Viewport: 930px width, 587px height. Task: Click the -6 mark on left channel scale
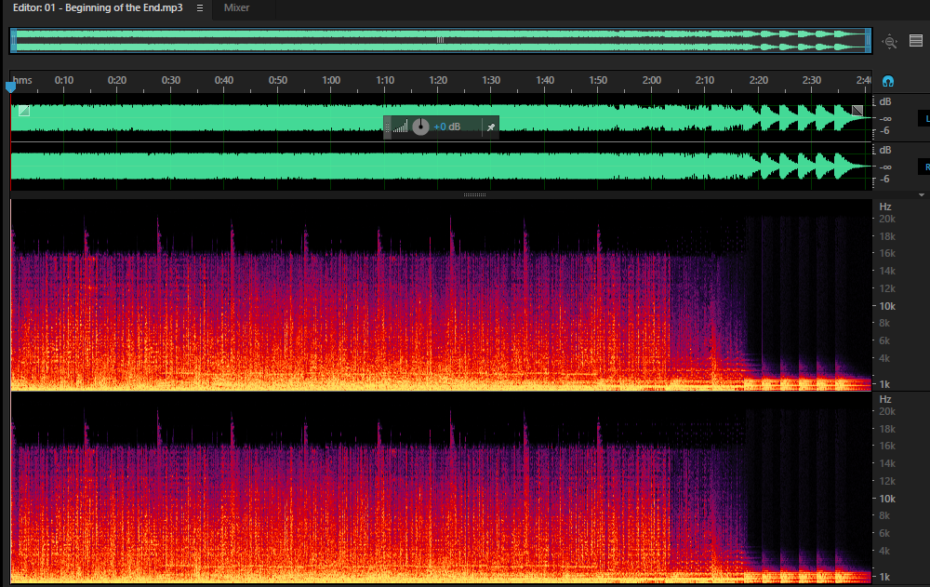[x=884, y=130]
